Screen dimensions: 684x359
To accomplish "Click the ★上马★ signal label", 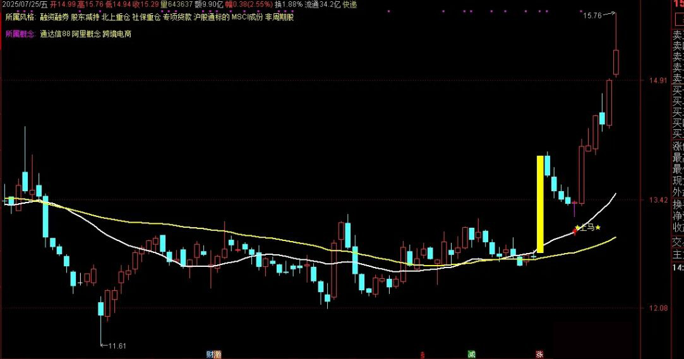I will [587, 227].
